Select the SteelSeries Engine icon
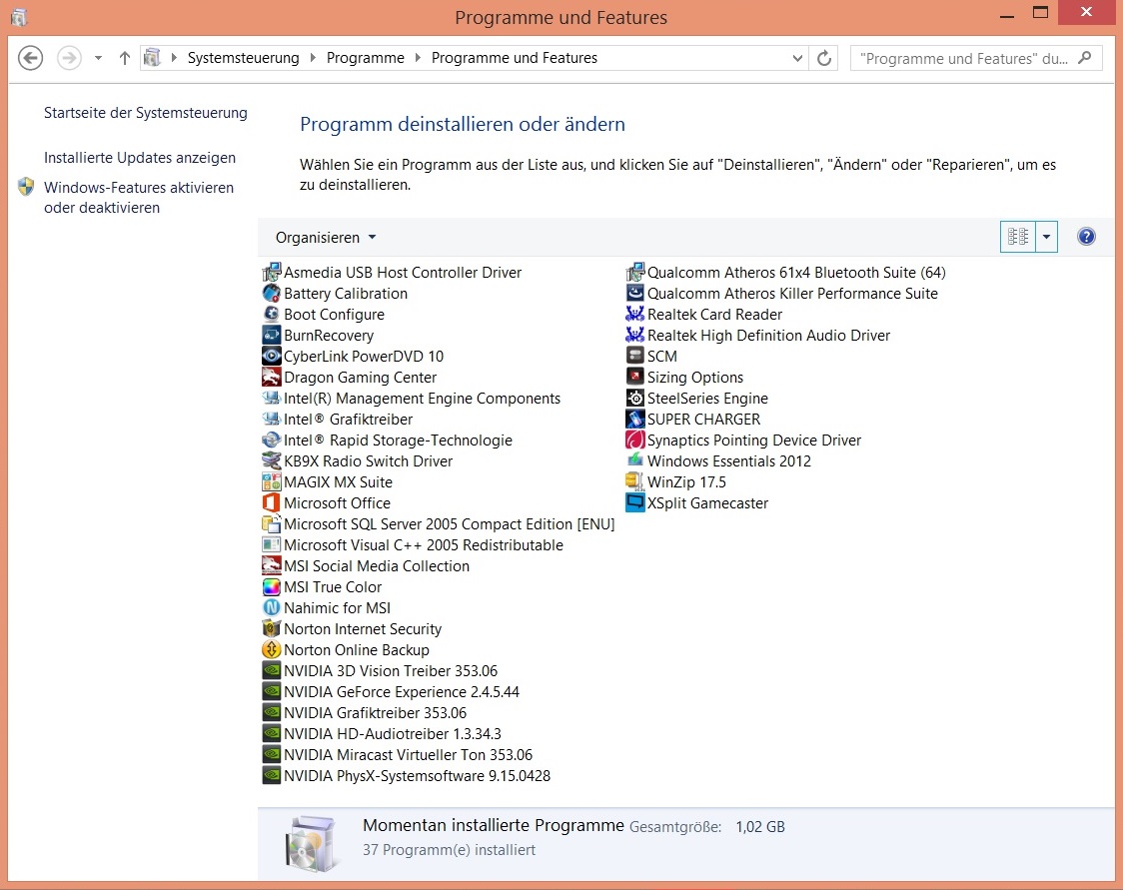Viewport: 1123px width, 890px height. (x=635, y=399)
